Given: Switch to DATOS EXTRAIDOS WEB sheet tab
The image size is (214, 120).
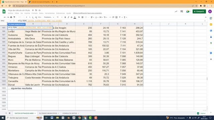Looking at the screenshot, I should pyautogui.click(x=24, y=113).
